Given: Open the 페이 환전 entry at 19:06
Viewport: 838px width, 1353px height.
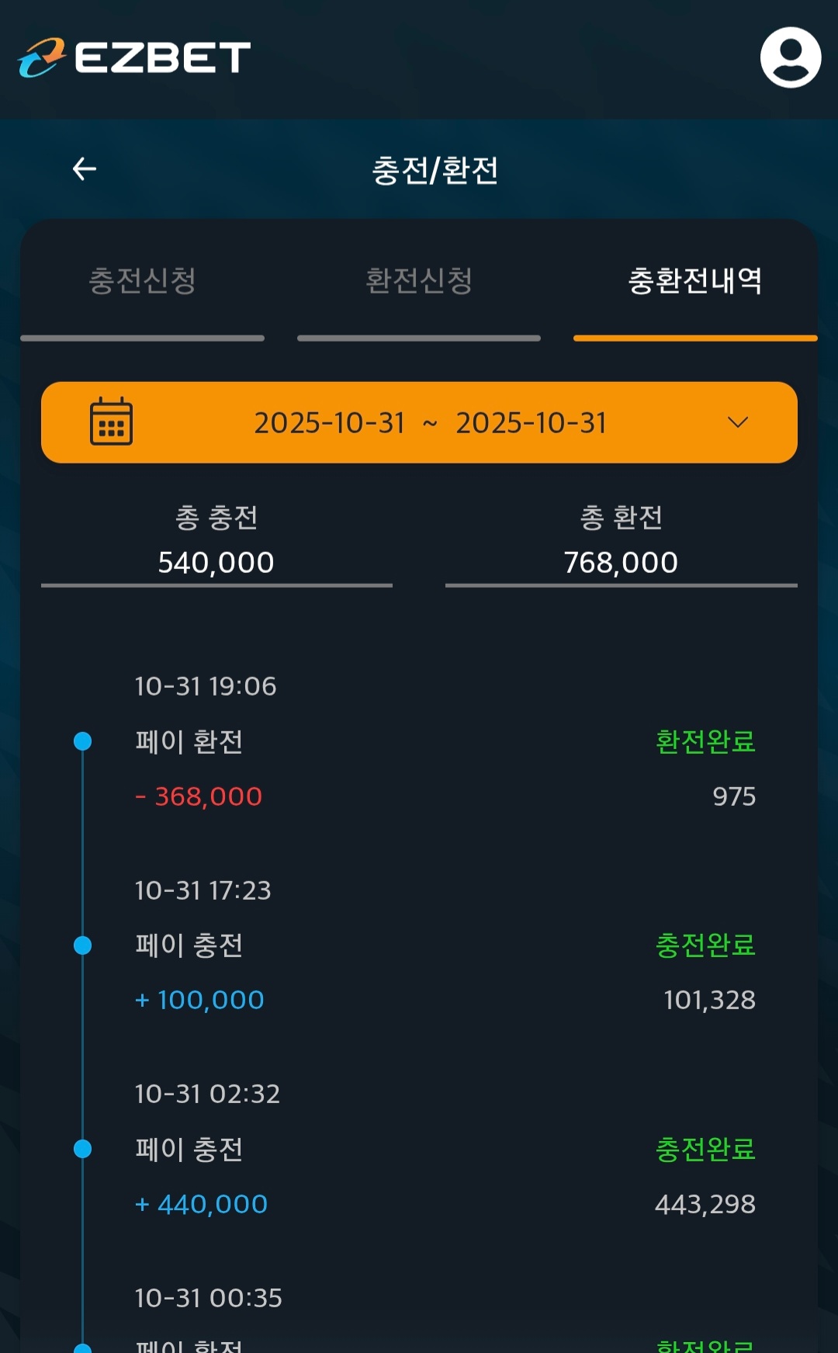Looking at the screenshot, I should [x=189, y=741].
